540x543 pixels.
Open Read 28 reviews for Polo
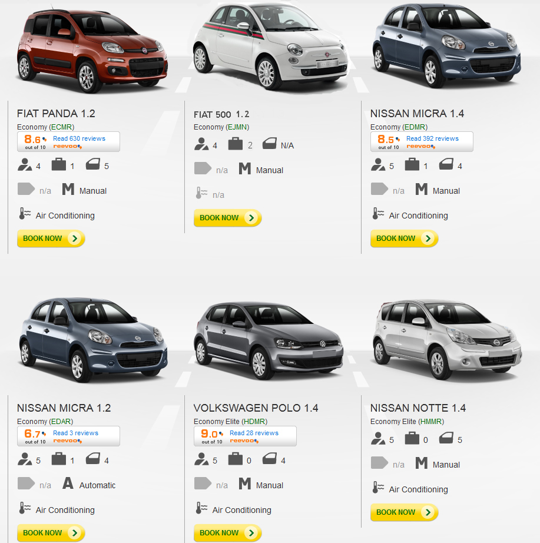(254, 433)
